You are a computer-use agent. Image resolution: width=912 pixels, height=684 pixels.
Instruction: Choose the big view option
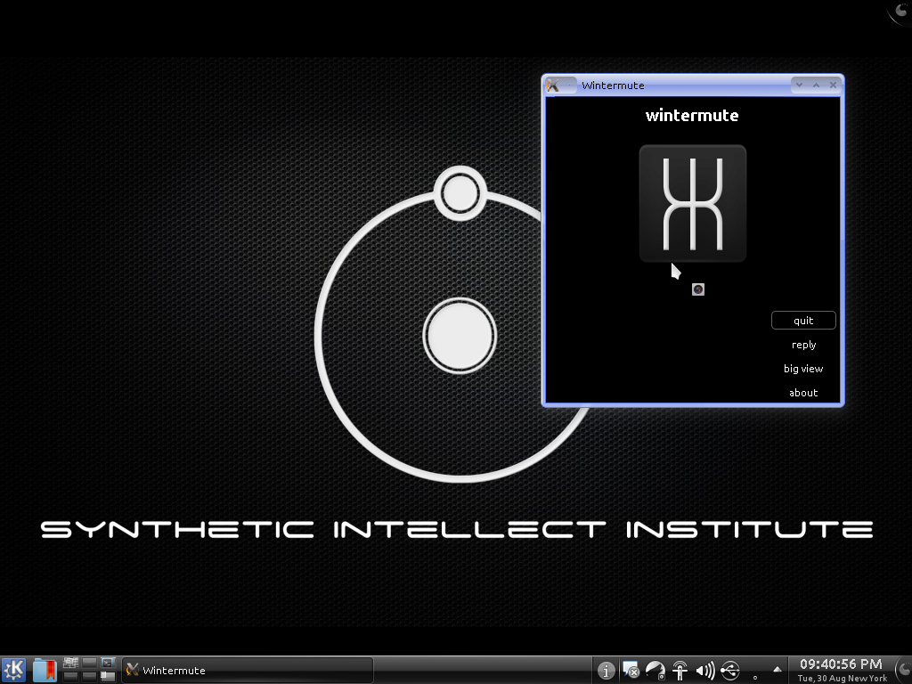pyautogui.click(x=803, y=369)
